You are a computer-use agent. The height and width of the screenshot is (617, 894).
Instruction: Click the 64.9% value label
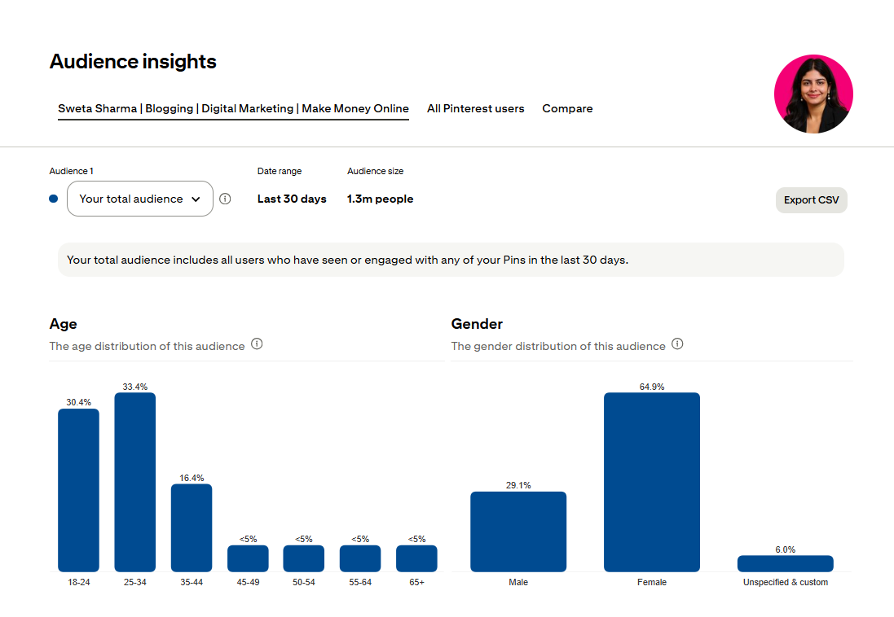click(x=652, y=387)
